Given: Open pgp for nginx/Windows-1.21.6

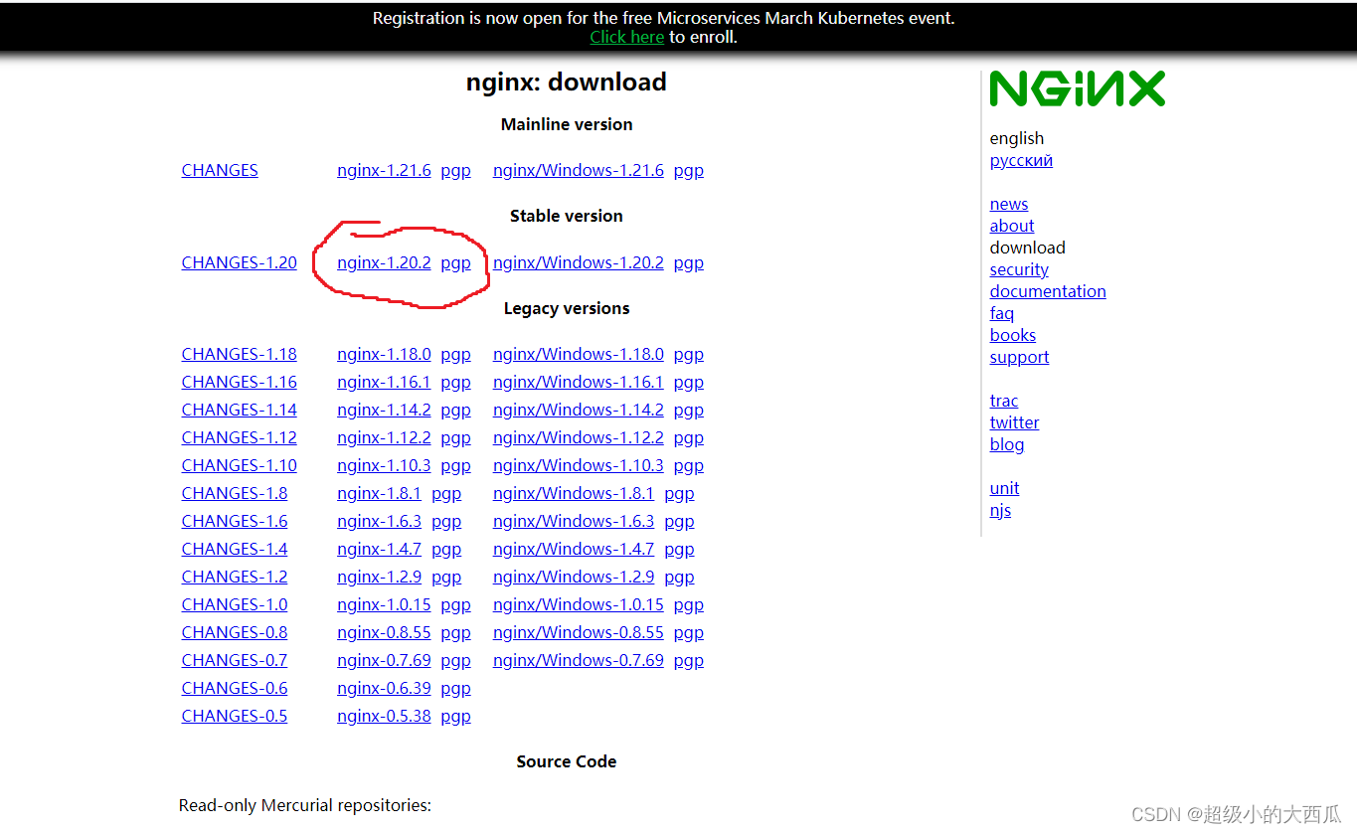Looking at the screenshot, I should click(x=688, y=170).
